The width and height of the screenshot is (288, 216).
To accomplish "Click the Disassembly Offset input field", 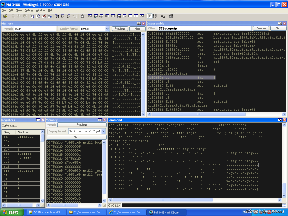I will point(204,28).
